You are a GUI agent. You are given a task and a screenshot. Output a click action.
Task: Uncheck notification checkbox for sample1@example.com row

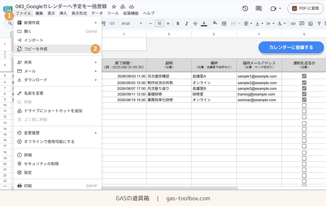pos(304,76)
